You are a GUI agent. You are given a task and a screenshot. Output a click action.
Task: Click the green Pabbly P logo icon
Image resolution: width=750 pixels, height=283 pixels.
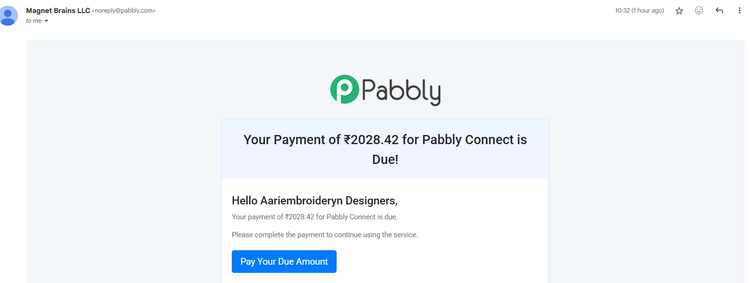coord(344,89)
